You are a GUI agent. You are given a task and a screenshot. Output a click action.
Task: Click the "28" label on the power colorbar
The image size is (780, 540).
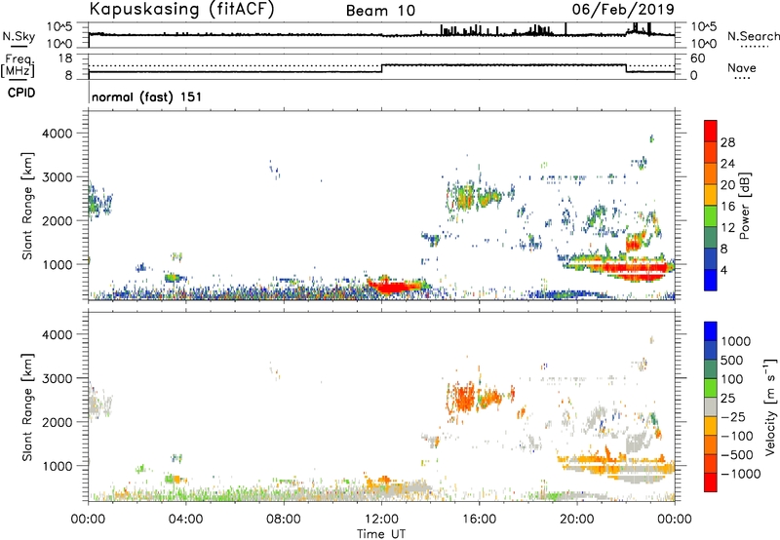(727, 142)
